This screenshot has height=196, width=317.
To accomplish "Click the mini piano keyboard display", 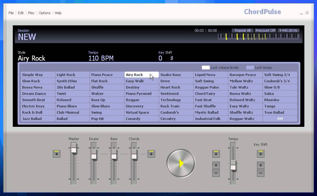I will pyautogui.click(x=259, y=37).
